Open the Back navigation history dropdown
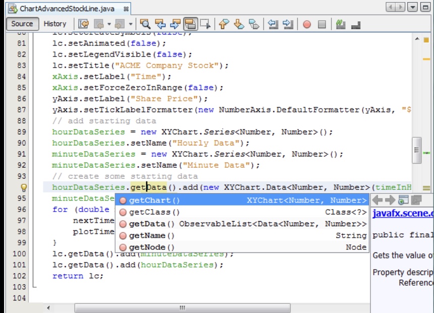The height and width of the screenshot is (313, 434). coord(109,23)
